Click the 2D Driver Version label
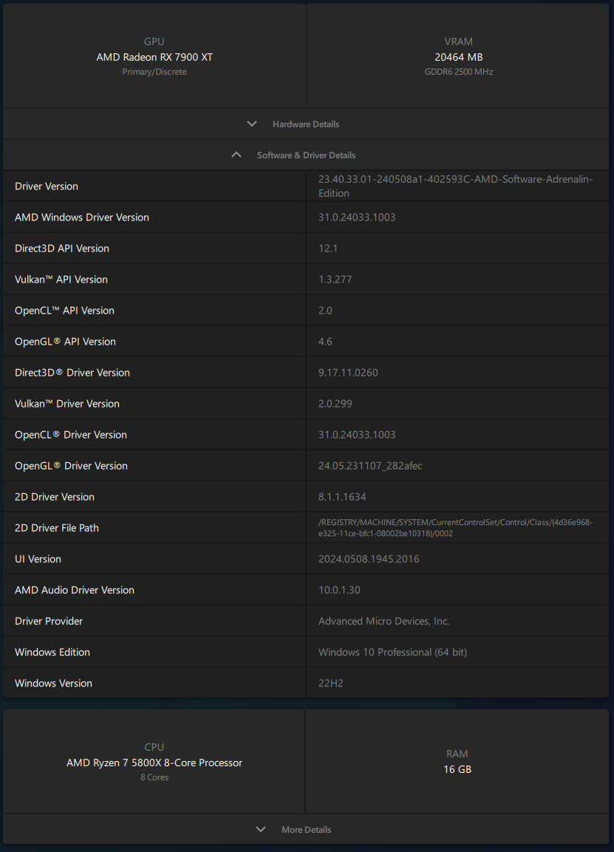 [x=55, y=496]
